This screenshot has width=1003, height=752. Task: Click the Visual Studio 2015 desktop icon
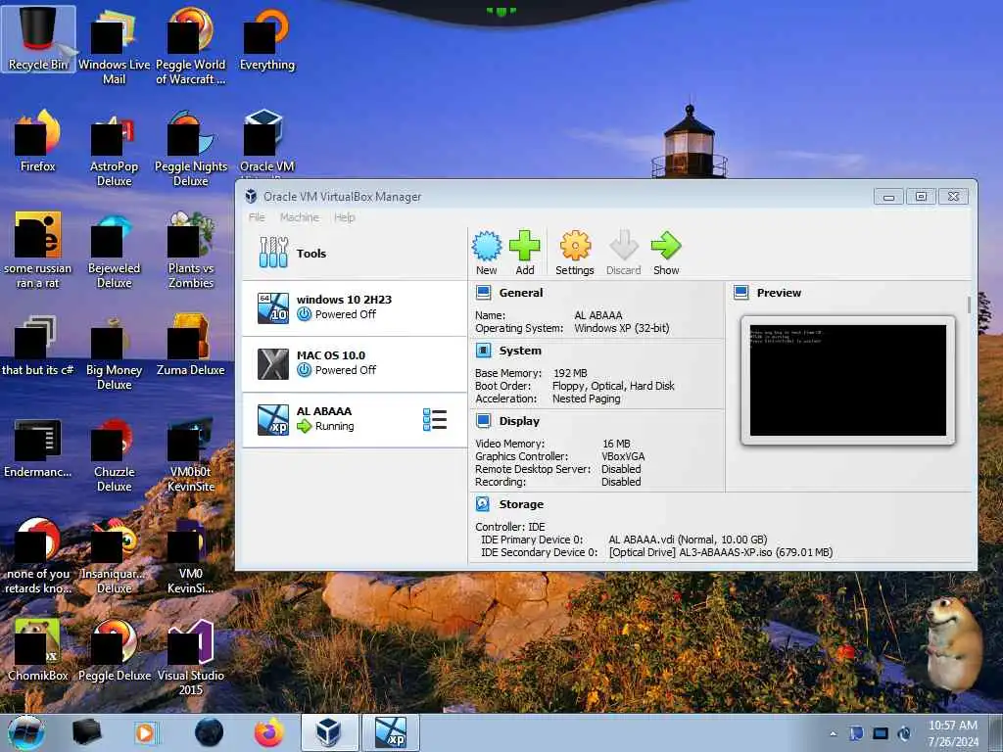tap(191, 657)
